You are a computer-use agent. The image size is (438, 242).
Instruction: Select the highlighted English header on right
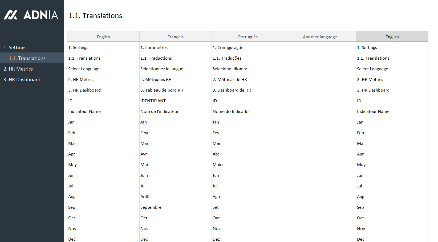[392, 37]
